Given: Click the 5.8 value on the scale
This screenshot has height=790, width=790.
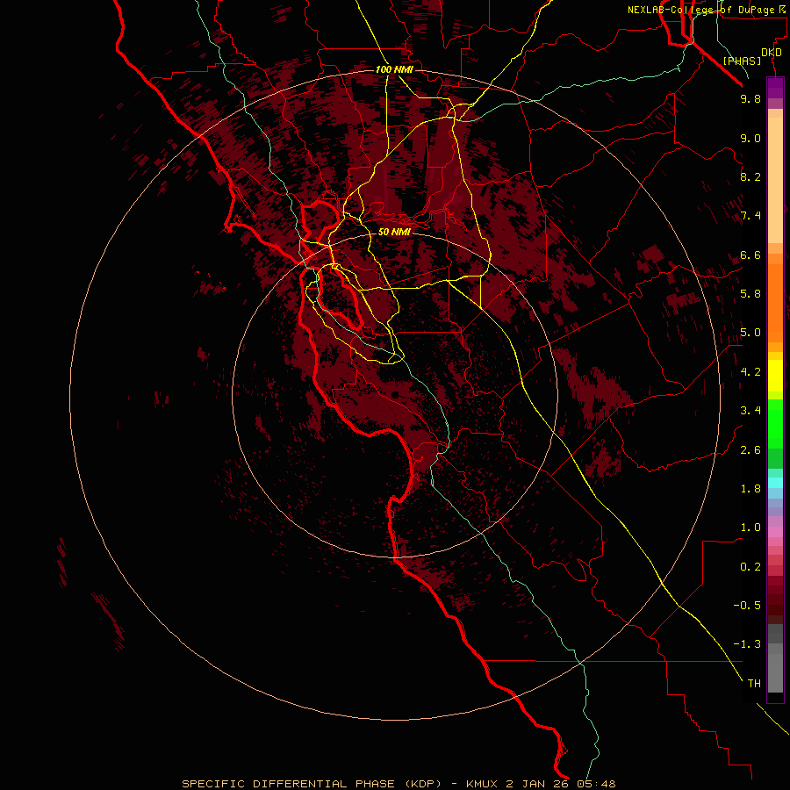Looking at the screenshot, I should coord(750,294).
